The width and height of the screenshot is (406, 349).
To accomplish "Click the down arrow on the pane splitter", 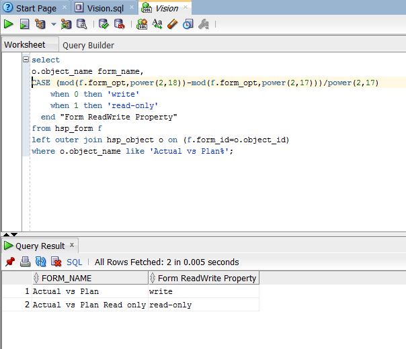I will (14, 234).
